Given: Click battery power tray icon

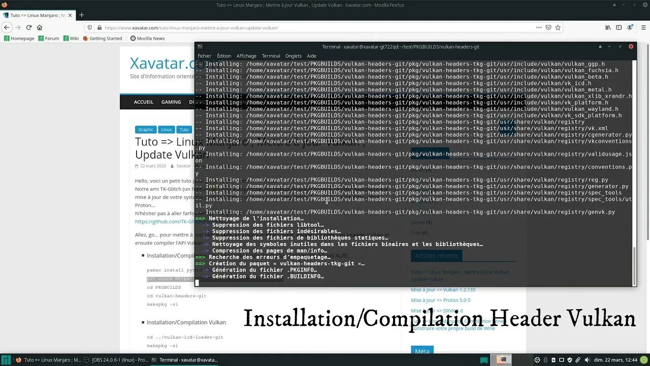Looking at the screenshot, I should 554,360.
